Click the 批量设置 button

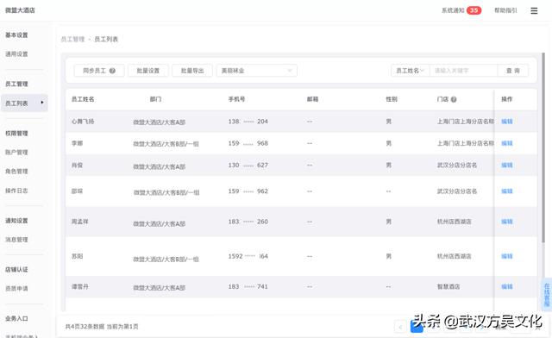148,71
